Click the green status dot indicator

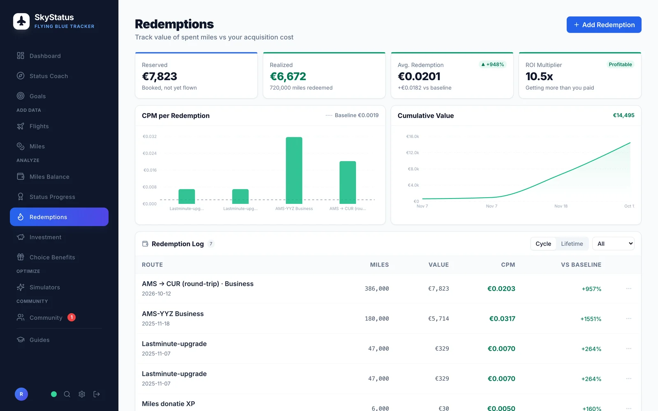click(54, 394)
